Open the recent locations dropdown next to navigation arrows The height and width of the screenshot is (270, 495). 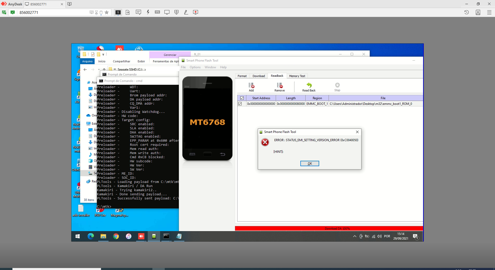[99, 70]
